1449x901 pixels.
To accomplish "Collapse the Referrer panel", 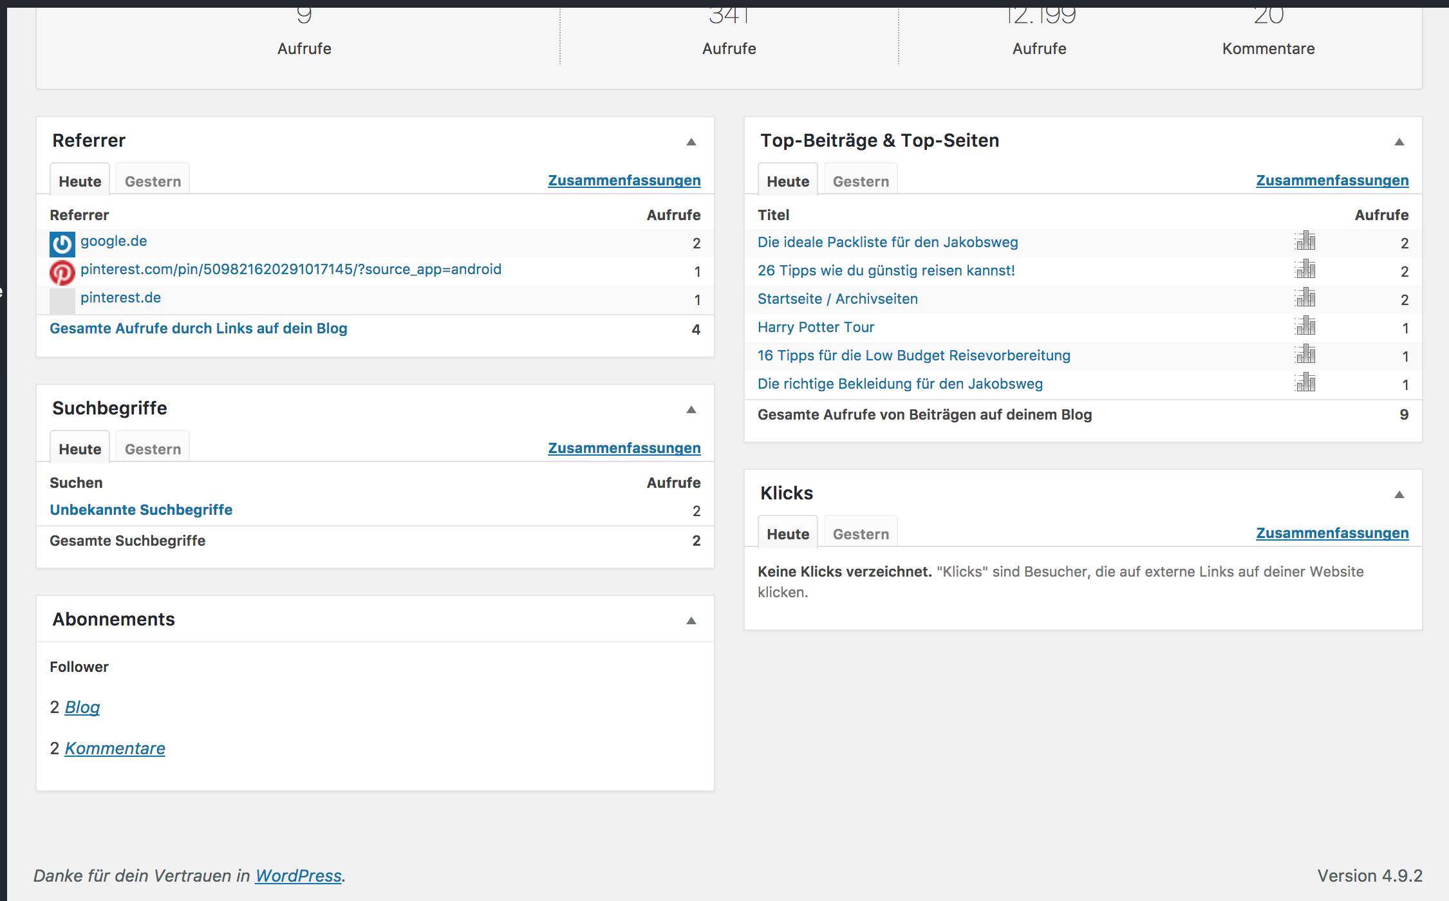I will coord(691,142).
